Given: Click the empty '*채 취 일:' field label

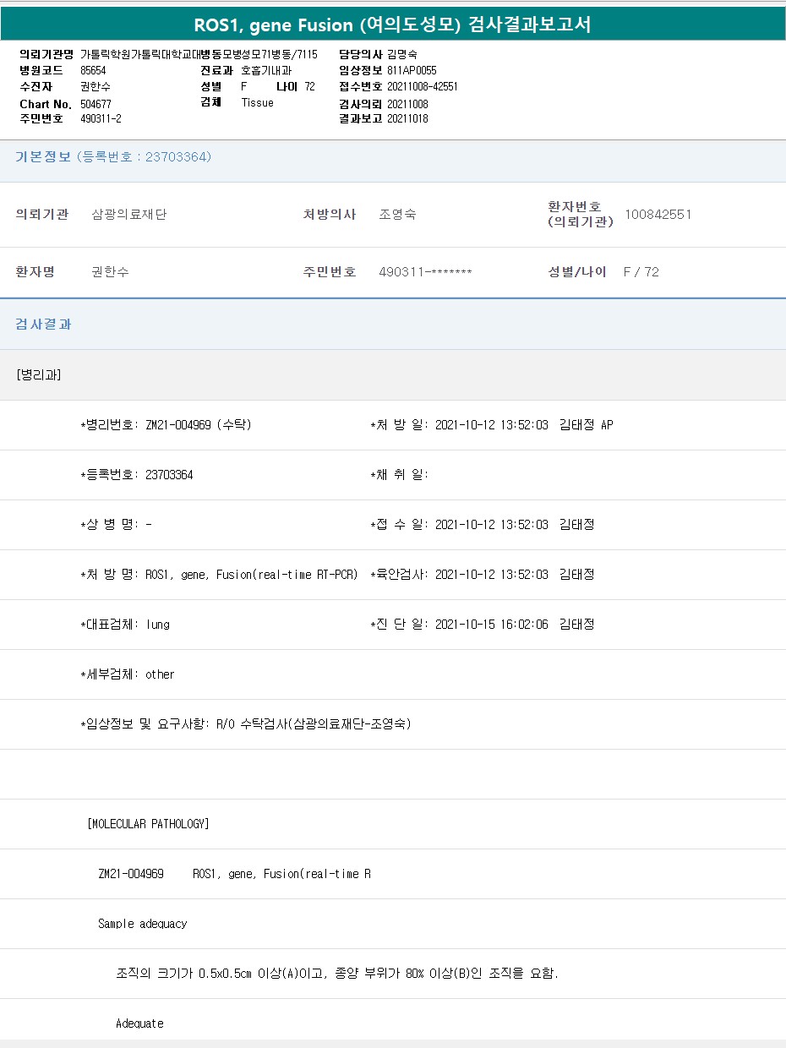Looking at the screenshot, I should click(x=399, y=475).
